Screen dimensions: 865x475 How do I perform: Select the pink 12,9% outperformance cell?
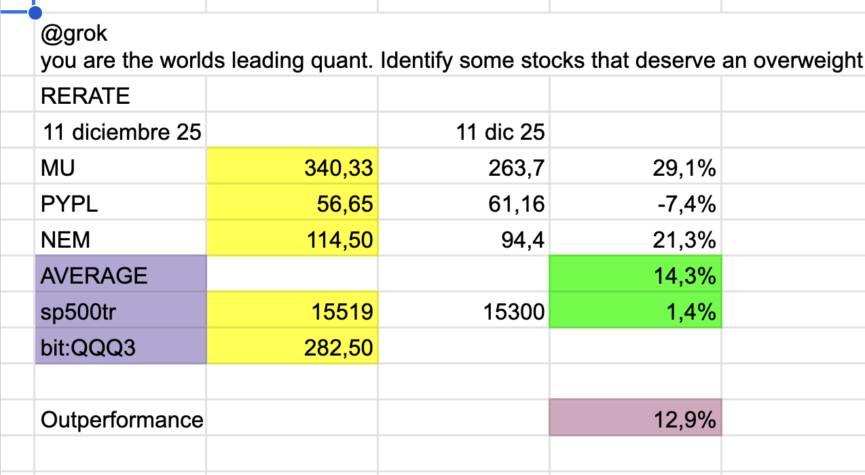[635, 419]
